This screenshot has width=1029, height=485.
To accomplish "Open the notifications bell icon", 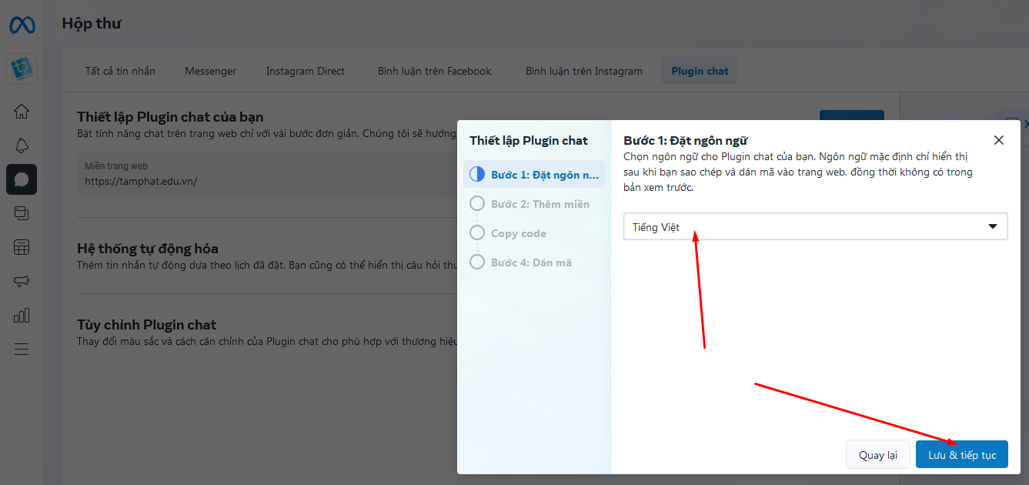I will tap(22, 145).
